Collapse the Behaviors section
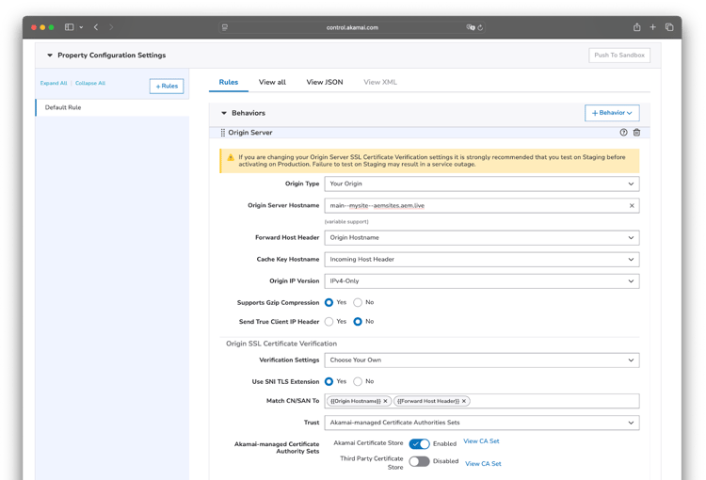 (224, 113)
